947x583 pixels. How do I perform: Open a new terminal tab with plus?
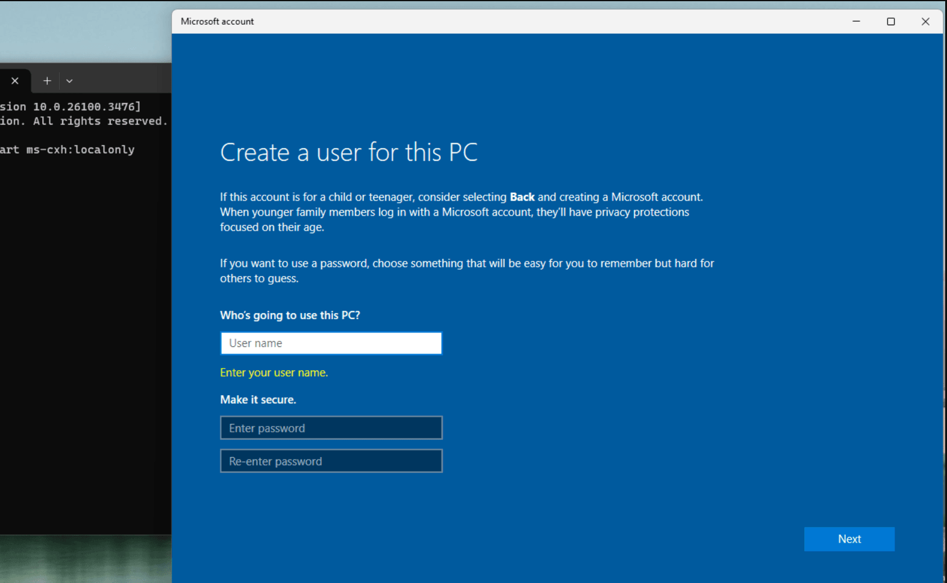[47, 81]
